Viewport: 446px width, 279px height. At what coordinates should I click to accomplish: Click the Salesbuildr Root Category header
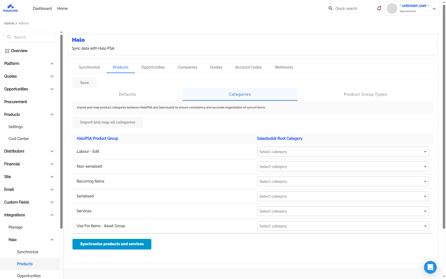(280, 138)
